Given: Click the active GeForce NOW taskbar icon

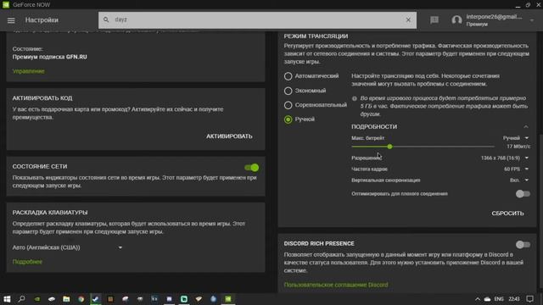Looking at the screenshot, I should click(228, 299).
